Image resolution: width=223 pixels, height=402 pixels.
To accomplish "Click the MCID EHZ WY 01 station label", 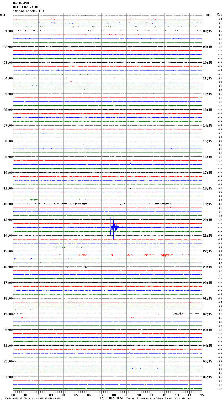I will (x=26, y=7).
